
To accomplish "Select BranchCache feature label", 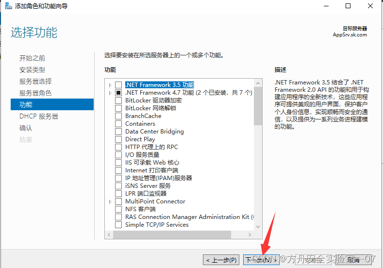I will point(143,116).
